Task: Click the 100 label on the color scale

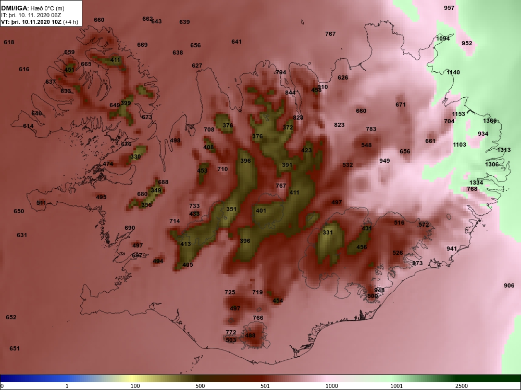Action: pyautogui.click(x=135, y=386)
